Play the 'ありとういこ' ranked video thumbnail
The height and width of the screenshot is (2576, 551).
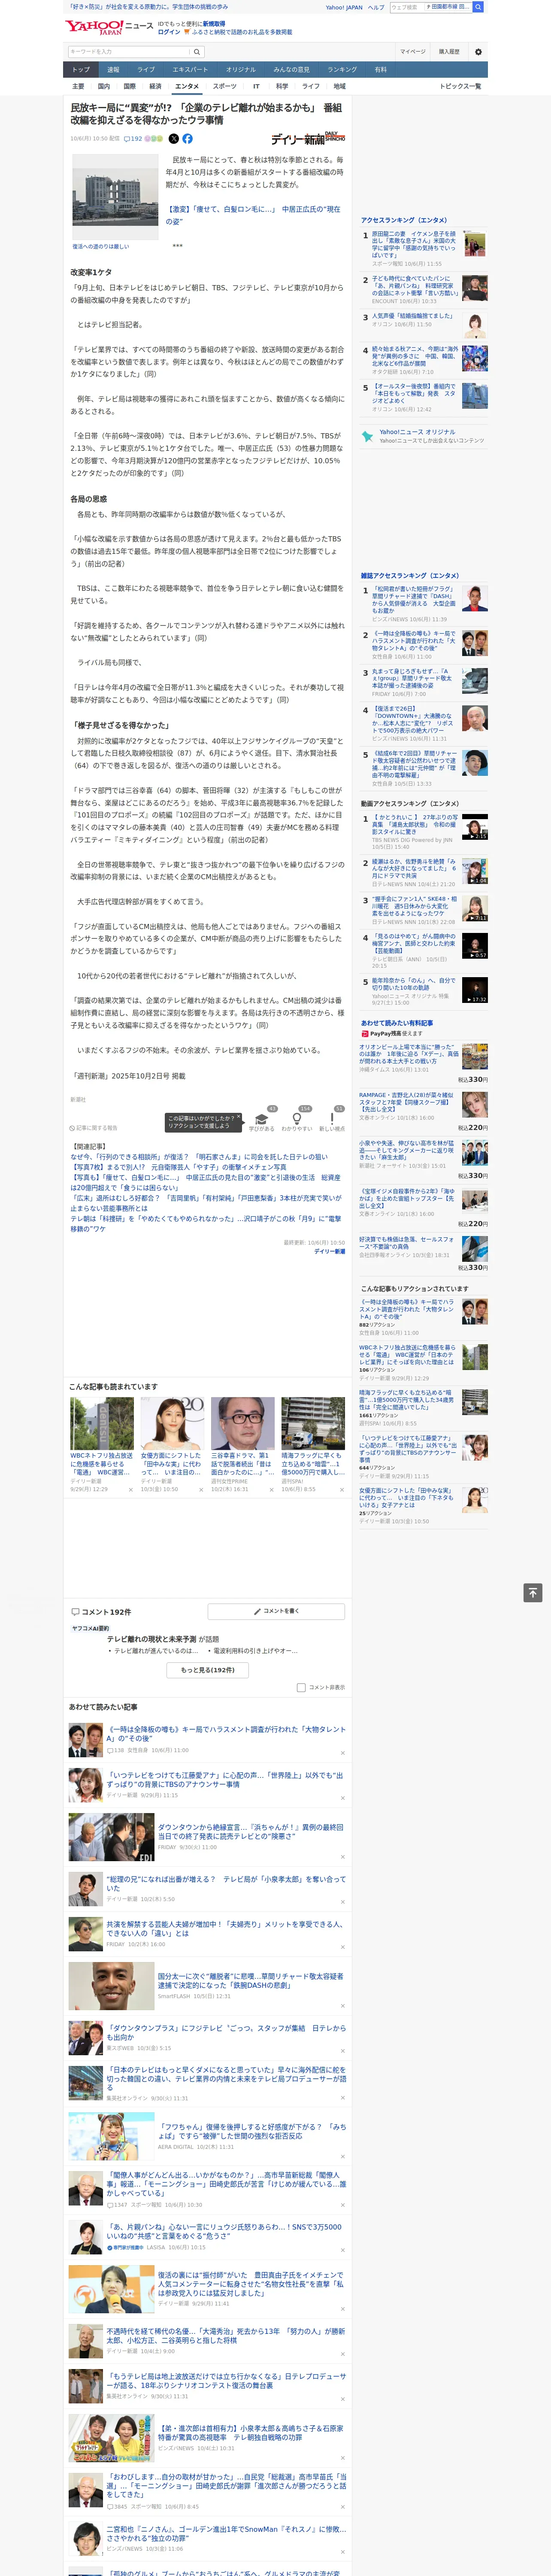pyautogui.click(x=474, y=827)
